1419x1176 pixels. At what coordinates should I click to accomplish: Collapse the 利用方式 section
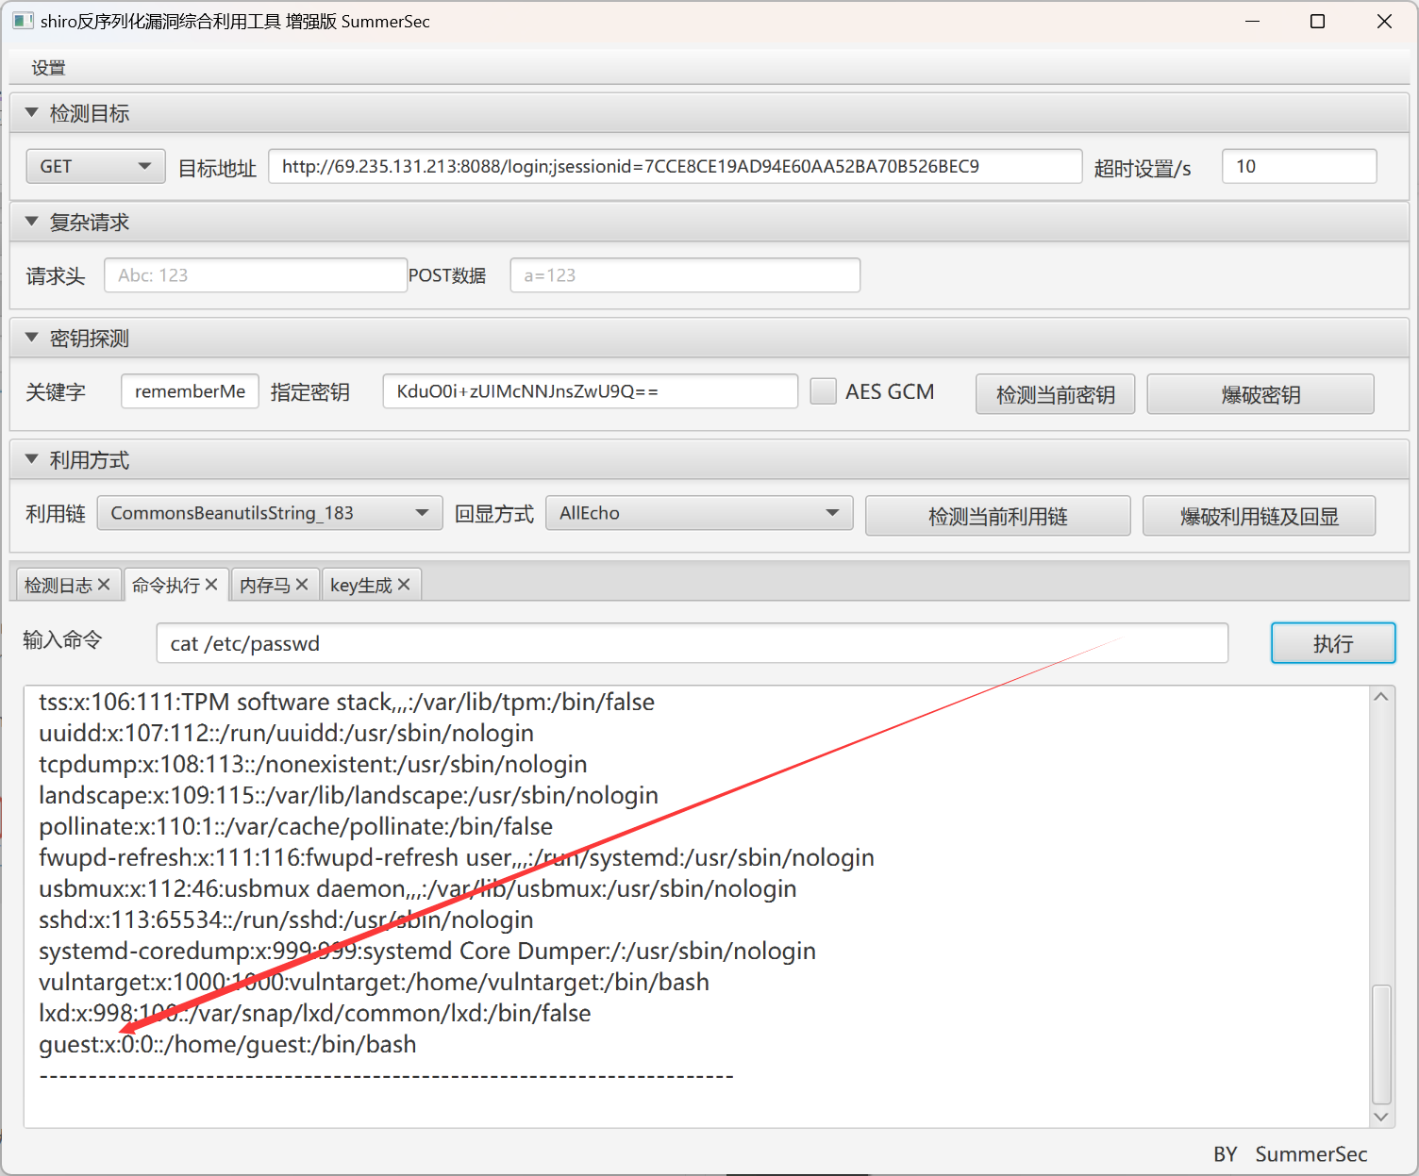coord(31,459)
